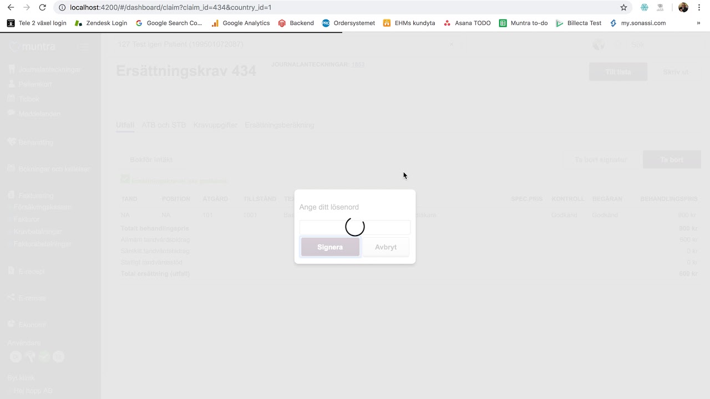Screen dimensions: 710x399
Task: Open Meddelanden in the sidebar
Action: [34, 114]
